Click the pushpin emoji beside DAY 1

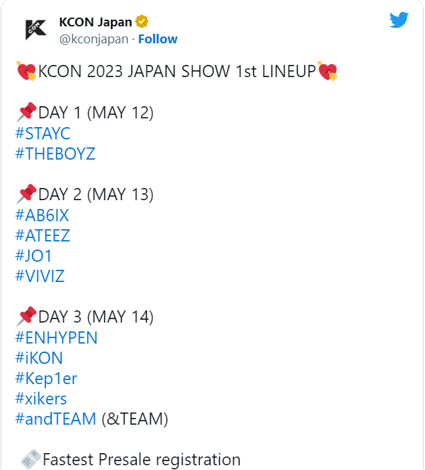26,112
